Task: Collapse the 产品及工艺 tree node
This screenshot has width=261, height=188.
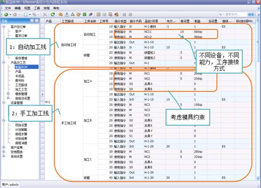Action: tap(4, 63)
